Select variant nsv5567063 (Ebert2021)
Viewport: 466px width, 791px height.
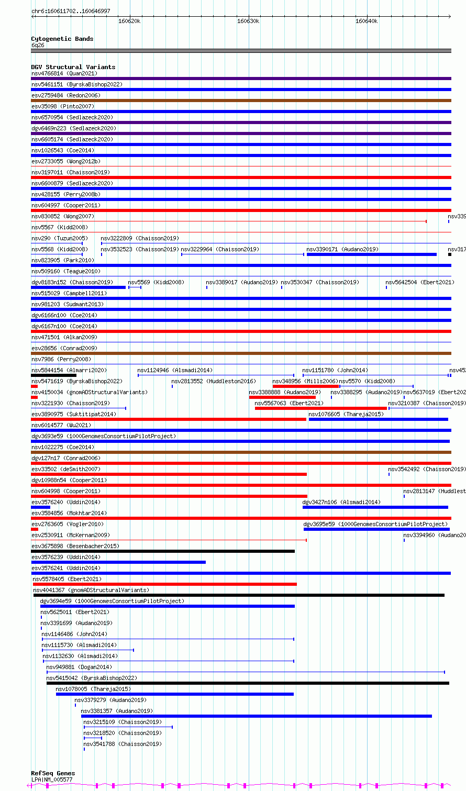(x=289, y=403)
